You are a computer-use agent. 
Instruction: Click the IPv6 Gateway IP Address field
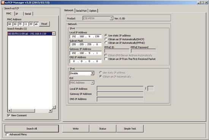[x=120, y=94]
